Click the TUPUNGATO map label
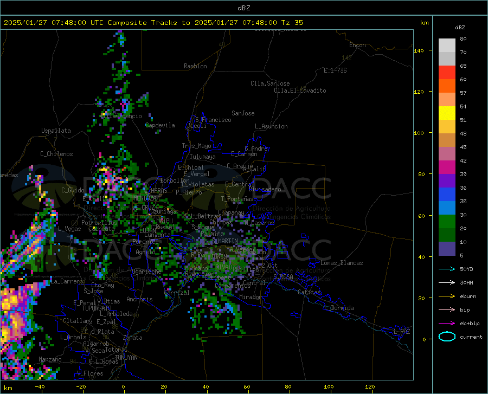The height and width of the screenshot is (394, 488). tap(97, 308)
